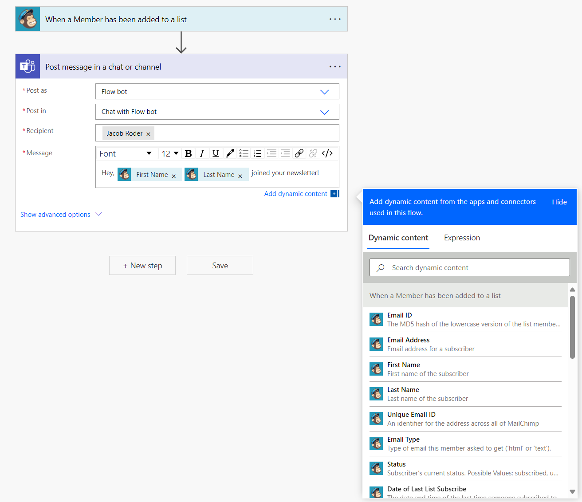Open the Post as dropdown
This screenshot has width=582, height=502.
coord(217,91)
